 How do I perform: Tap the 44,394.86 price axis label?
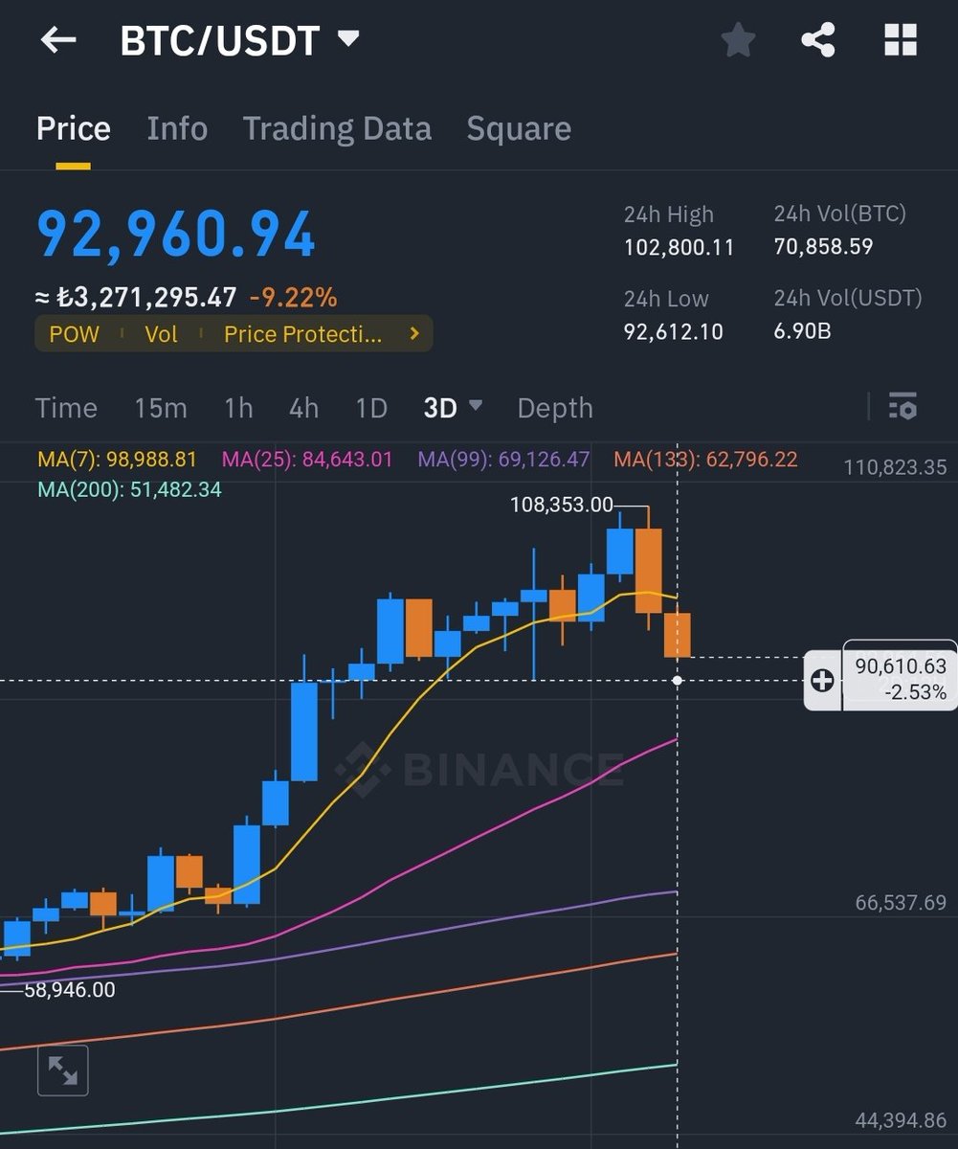900,1121
